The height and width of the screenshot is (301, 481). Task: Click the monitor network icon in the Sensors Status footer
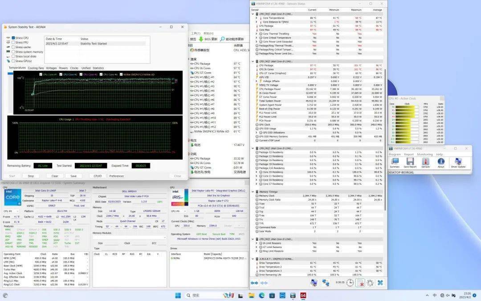point(314,283)
